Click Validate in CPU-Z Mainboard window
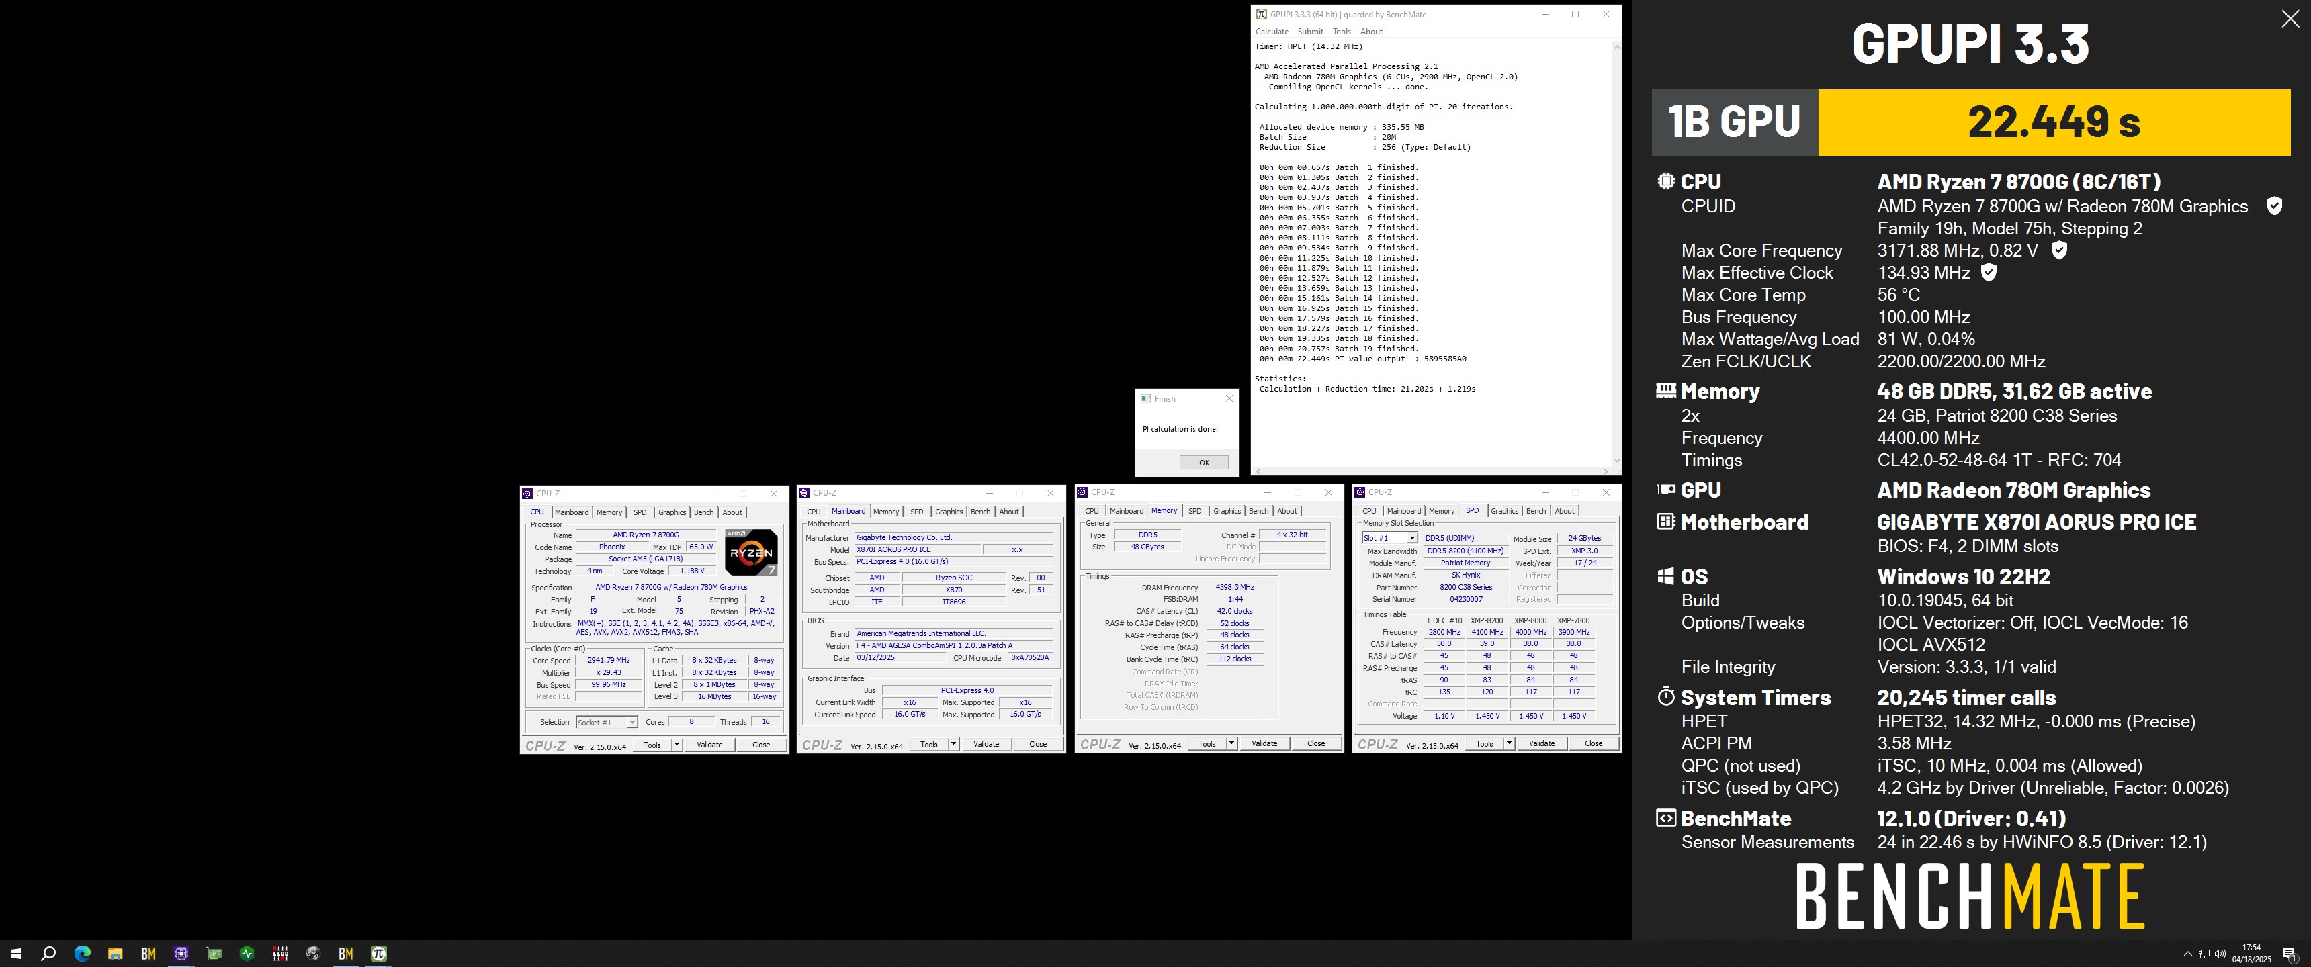 point(986,743)
